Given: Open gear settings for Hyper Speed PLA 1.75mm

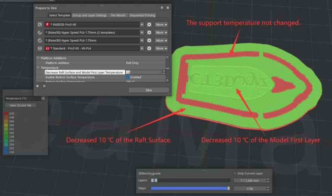Looking at the screenshot, I should 149,40.
